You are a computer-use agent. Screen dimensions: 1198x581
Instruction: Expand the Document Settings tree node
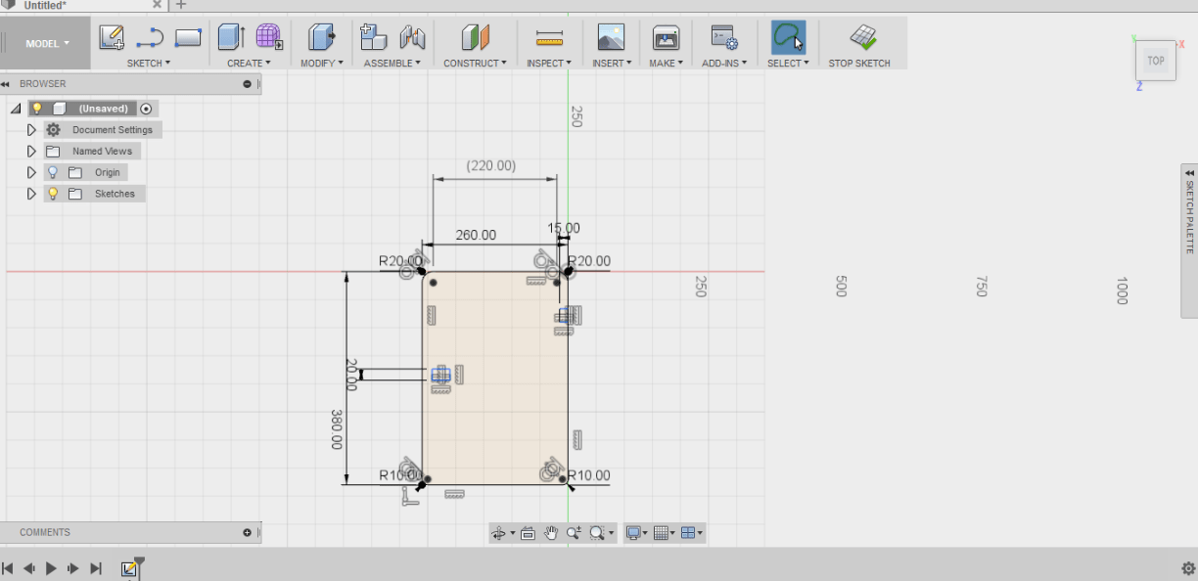pos(31,130)
